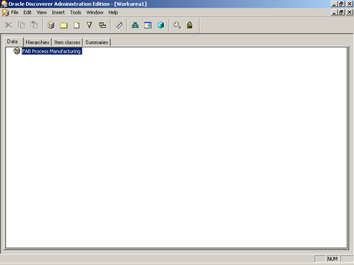The width and height of the screenshot is (354, 265).
Task: Click the New Item page icon
Action: [77, 25]
